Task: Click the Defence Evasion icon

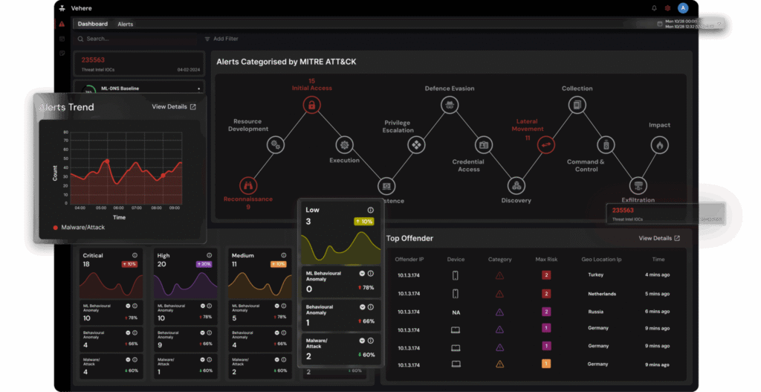Action: coord(449,106)
